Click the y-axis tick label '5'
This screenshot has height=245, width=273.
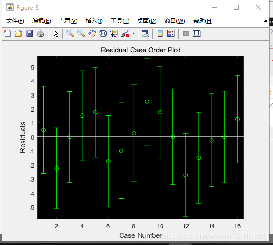(33, 67)
